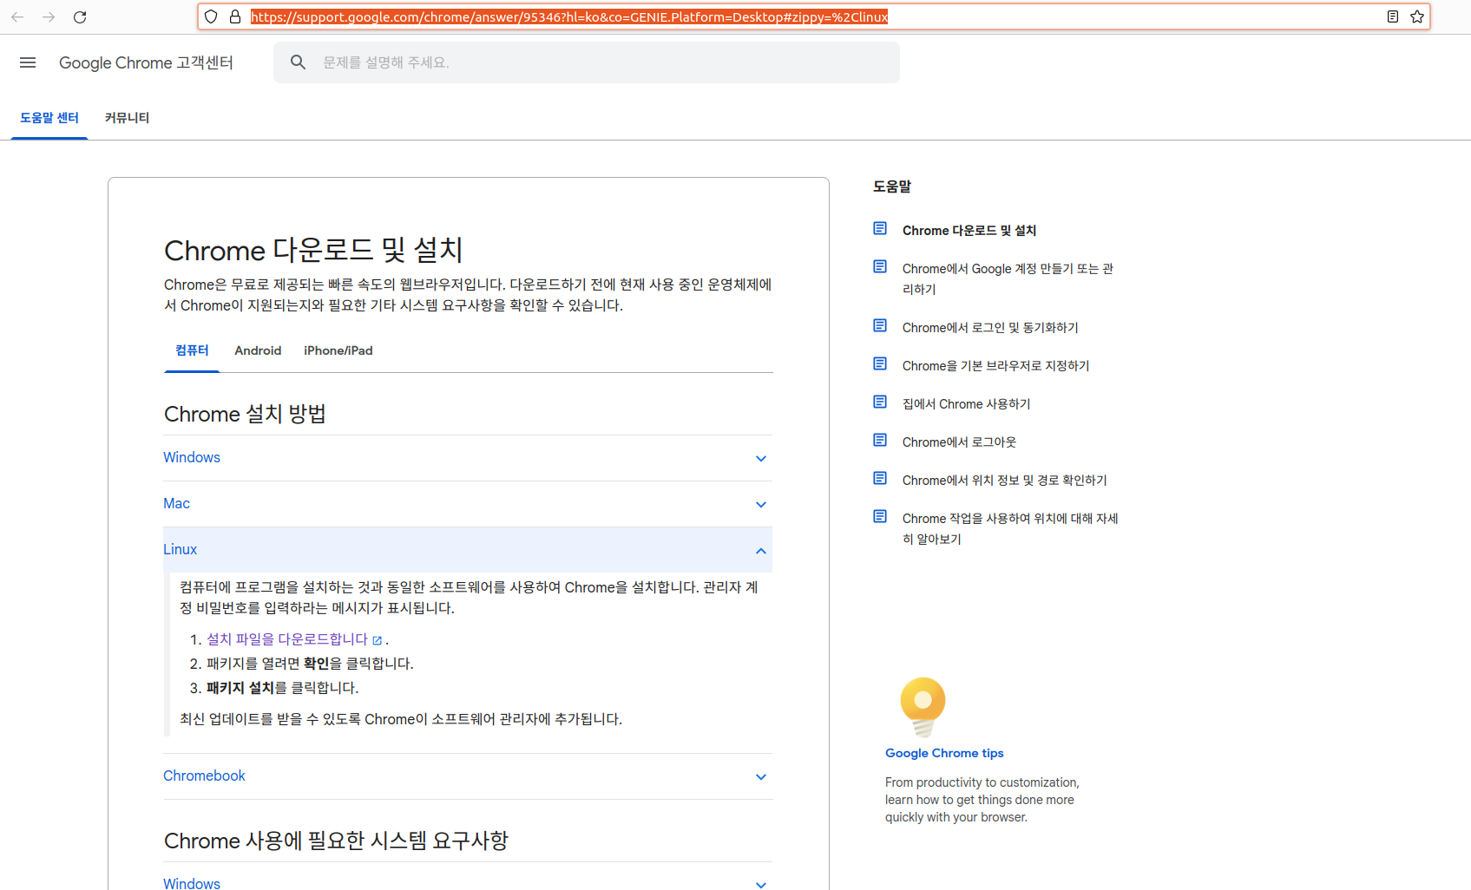This screenshot has height=890, width=1471.
Task: Go back with the browser back arrow
Action: click(17, 16)
